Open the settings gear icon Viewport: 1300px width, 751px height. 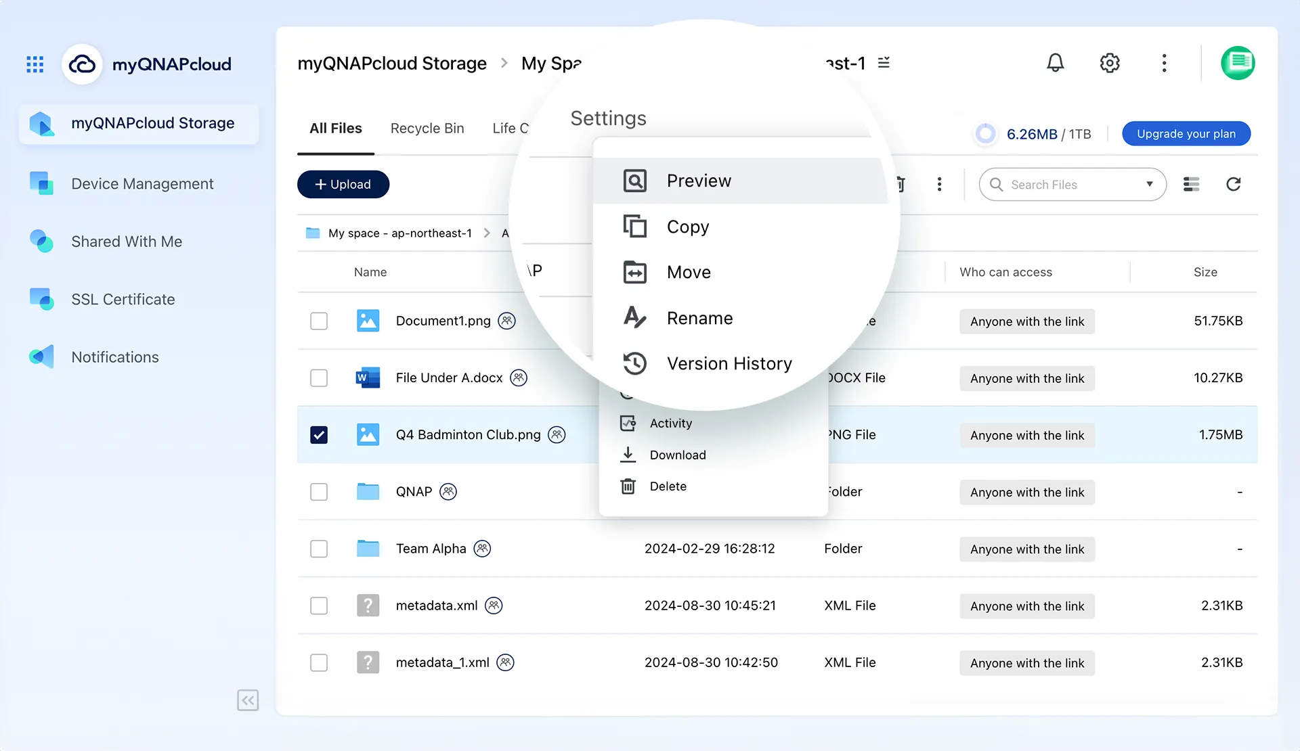1109,63
